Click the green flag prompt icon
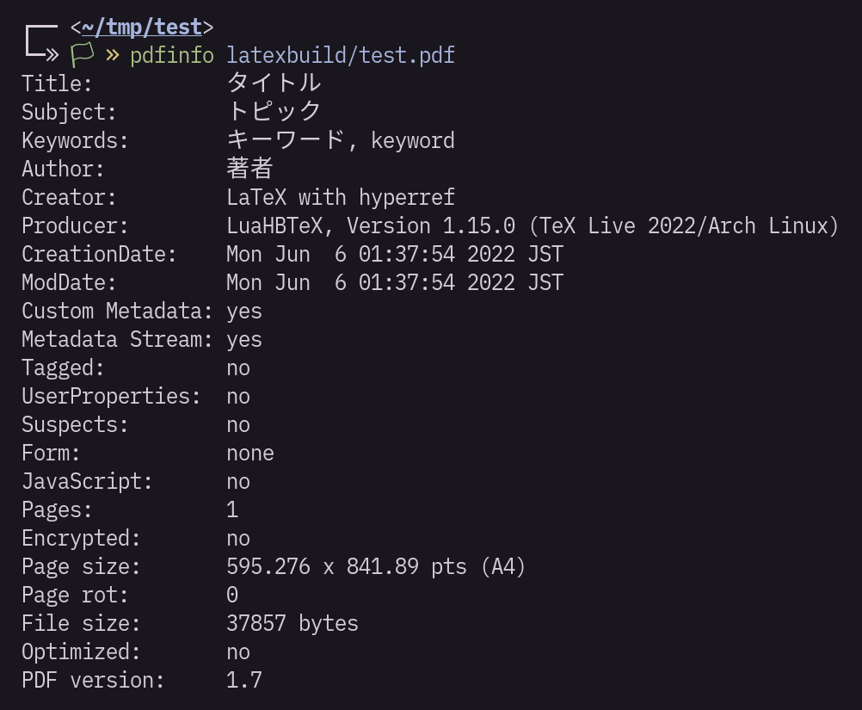Screen dimensions: 862x710 click(83, 55)
